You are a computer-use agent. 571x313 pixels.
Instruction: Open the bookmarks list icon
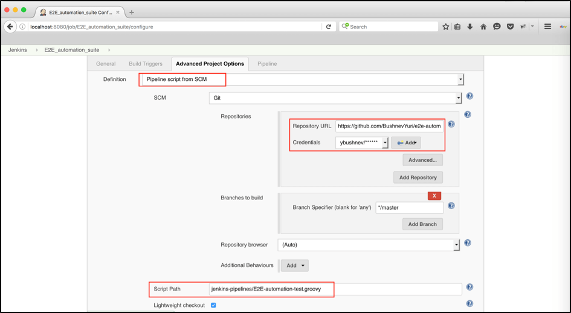pyautogui.click(x=458, y=27)
